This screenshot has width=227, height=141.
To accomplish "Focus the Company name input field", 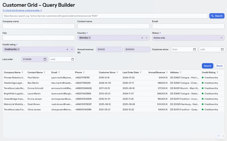I will click(x=39, y=26).
